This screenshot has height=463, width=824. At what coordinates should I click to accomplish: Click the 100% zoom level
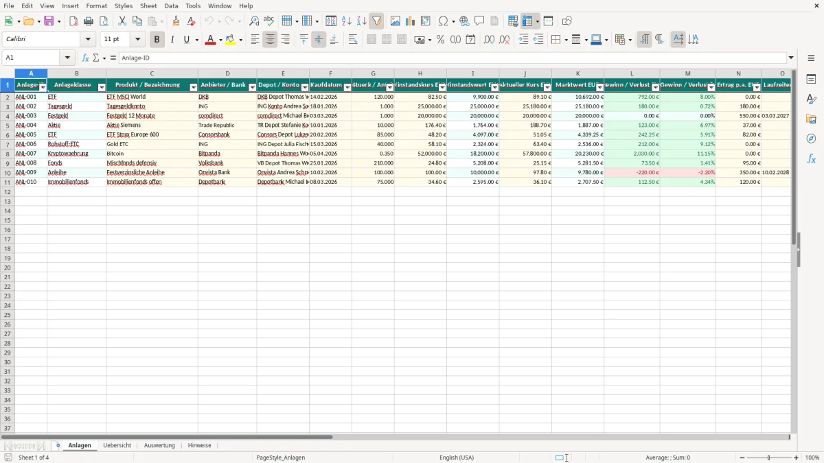click(x=812, y=458)
